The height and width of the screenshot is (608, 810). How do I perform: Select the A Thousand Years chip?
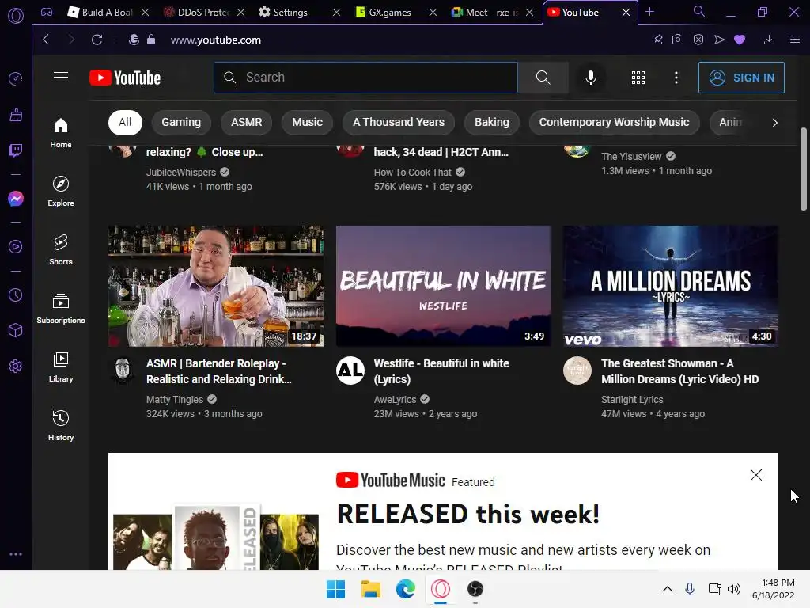(x=399, y=123)
